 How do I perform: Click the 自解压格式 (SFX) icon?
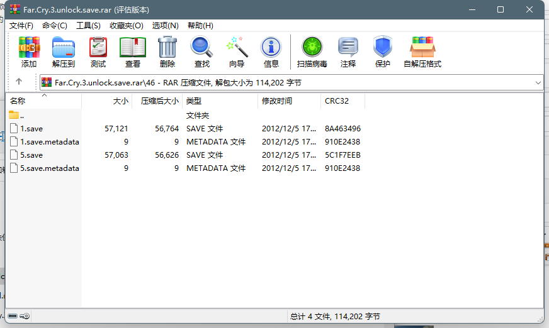pos(422,46)
